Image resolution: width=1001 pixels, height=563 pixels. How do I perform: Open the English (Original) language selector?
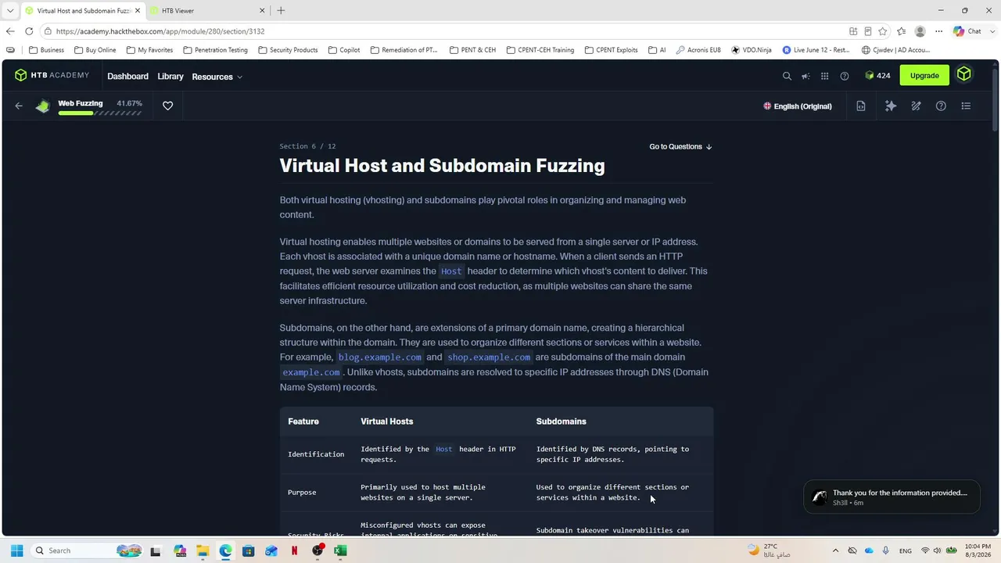pyautogui.click(x=798, y=106)
